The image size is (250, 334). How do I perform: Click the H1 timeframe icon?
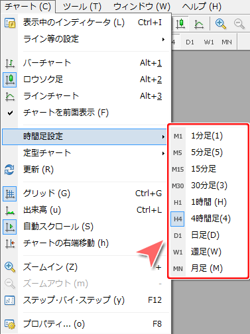178,203
